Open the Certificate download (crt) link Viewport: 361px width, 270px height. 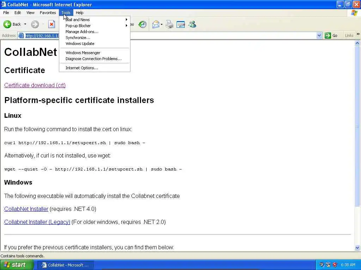(x=35, y=85)
